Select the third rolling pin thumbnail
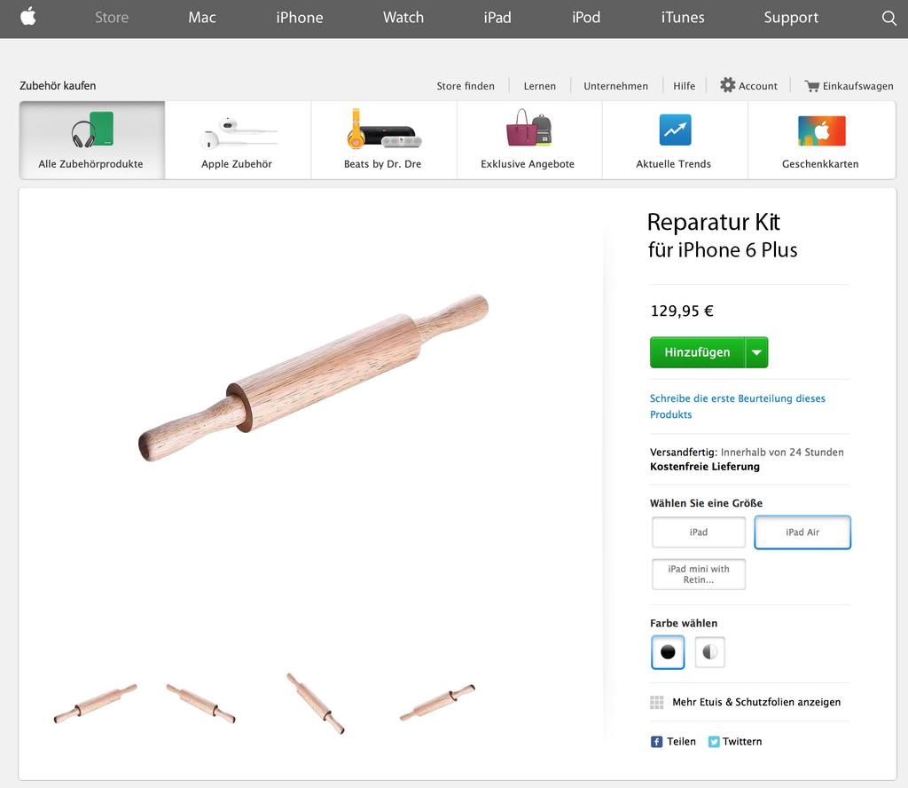Screen dimensions: 908x788 tap(316, 704)
